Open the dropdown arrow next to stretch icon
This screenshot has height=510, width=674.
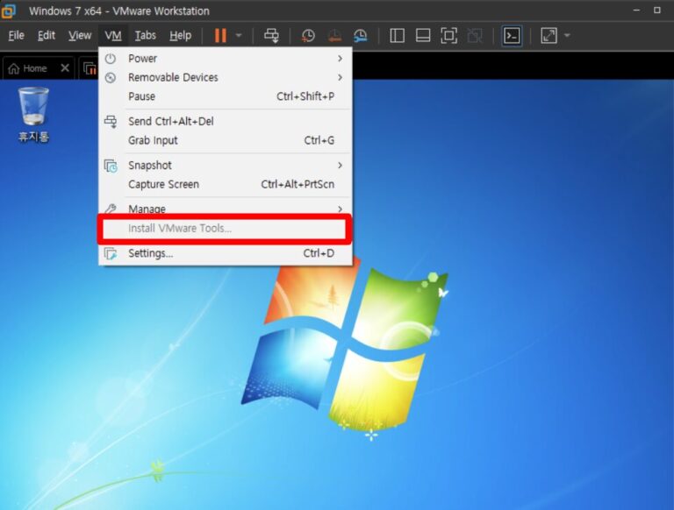click(568, 36)
